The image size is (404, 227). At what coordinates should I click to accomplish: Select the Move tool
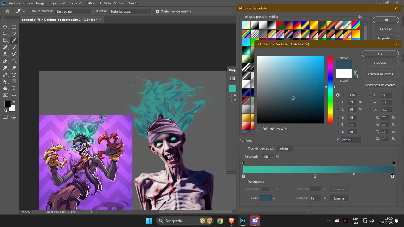pyautogui.click(x=5, y=27)
